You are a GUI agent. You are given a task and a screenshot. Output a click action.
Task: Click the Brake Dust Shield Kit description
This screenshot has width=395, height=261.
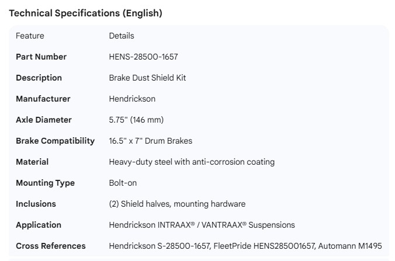tap(147, 78)
